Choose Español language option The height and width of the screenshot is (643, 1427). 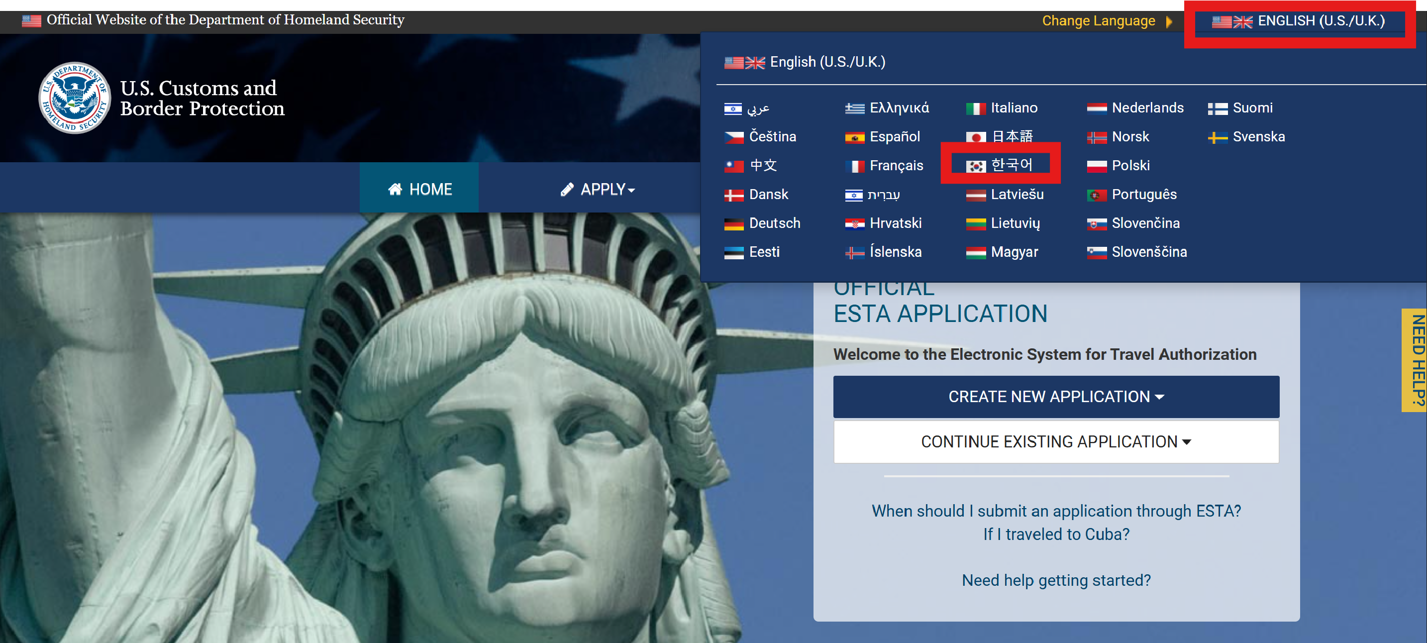(894, 137)
